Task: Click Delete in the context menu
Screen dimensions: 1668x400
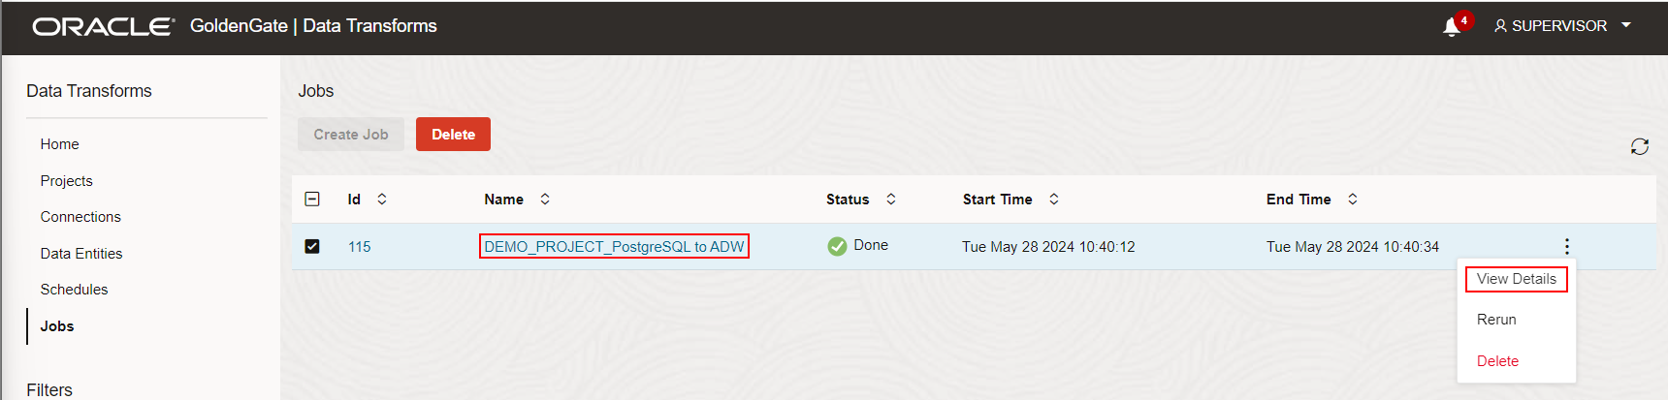Action: 1497,361
